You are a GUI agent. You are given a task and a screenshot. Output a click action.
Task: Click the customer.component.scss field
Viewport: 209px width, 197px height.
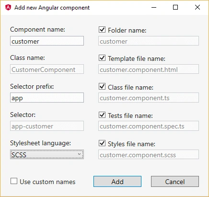click(149, 154)
